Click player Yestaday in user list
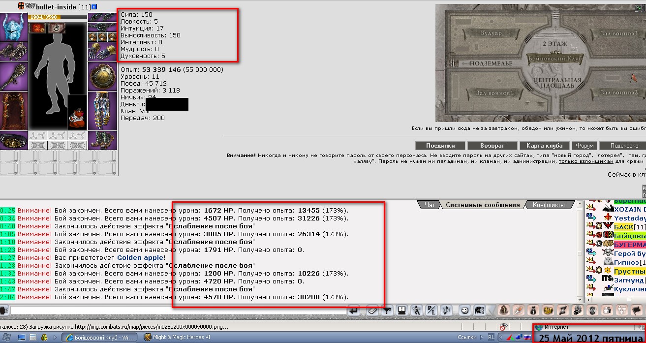 (630, 218)
